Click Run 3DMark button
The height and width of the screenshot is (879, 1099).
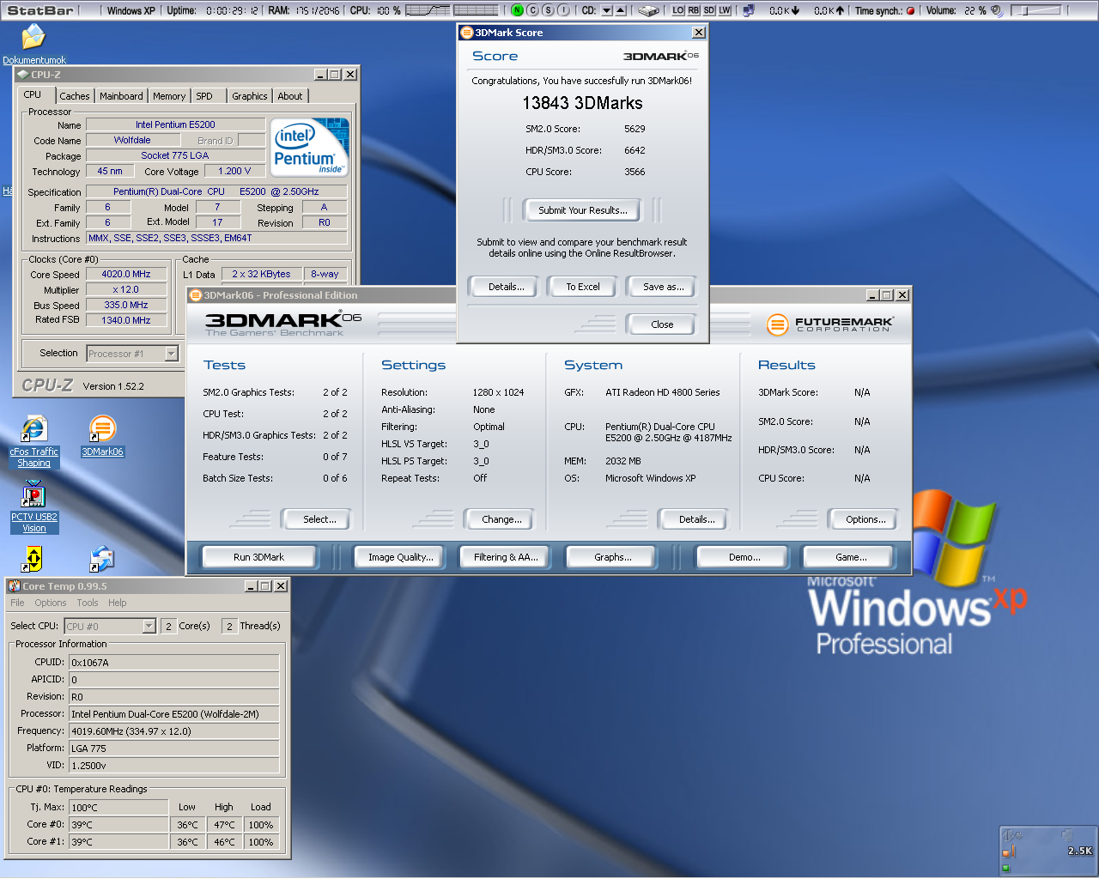(x=259, y=557)
